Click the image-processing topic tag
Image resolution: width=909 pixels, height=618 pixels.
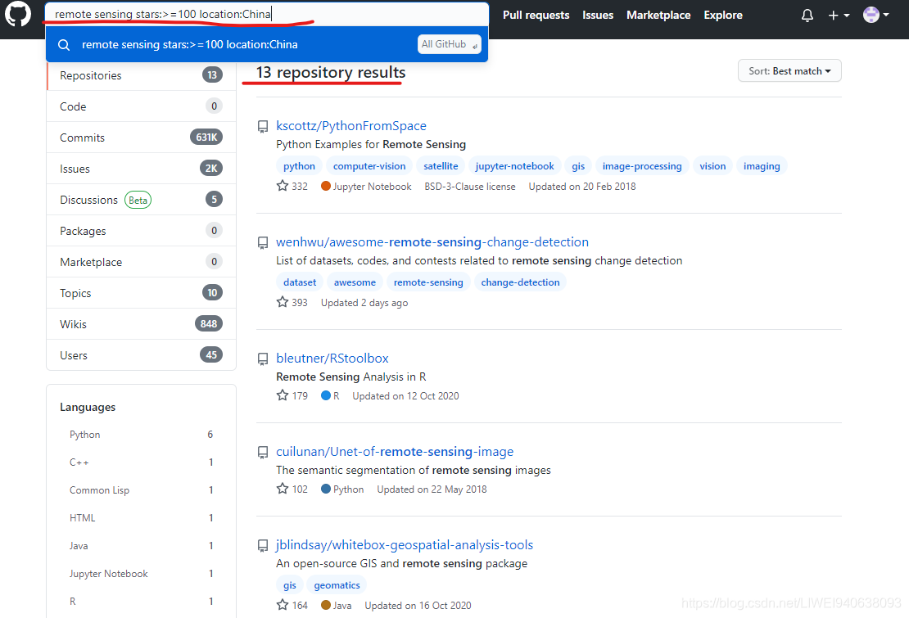pyautogui.click(x=642, y=166)
